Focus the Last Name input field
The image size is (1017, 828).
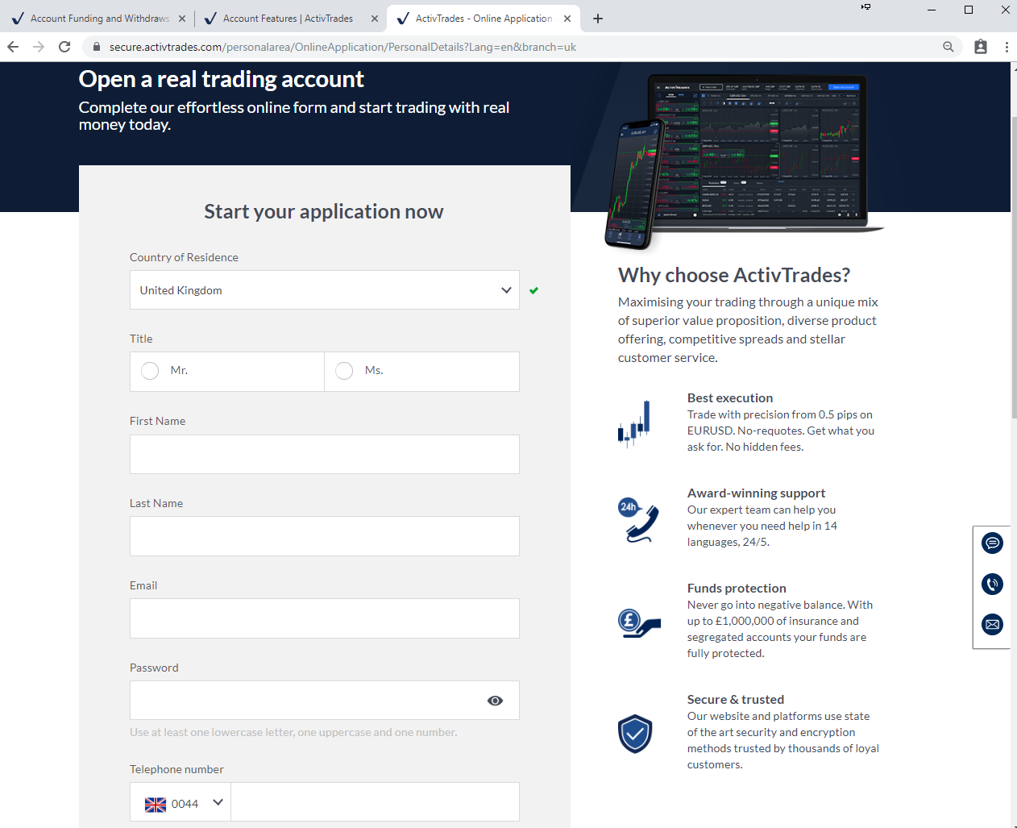point(325,536)
